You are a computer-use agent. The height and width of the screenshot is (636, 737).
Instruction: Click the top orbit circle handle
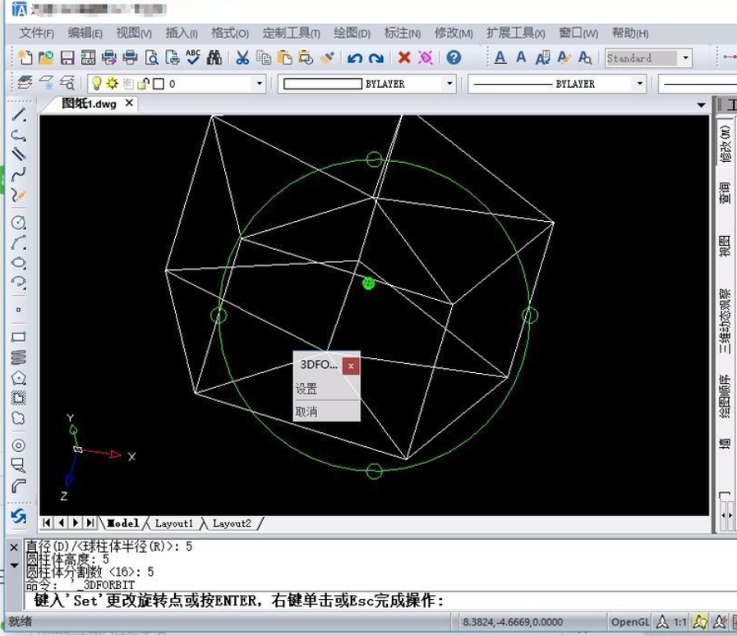pyautogui.click(x=374, y=159)
